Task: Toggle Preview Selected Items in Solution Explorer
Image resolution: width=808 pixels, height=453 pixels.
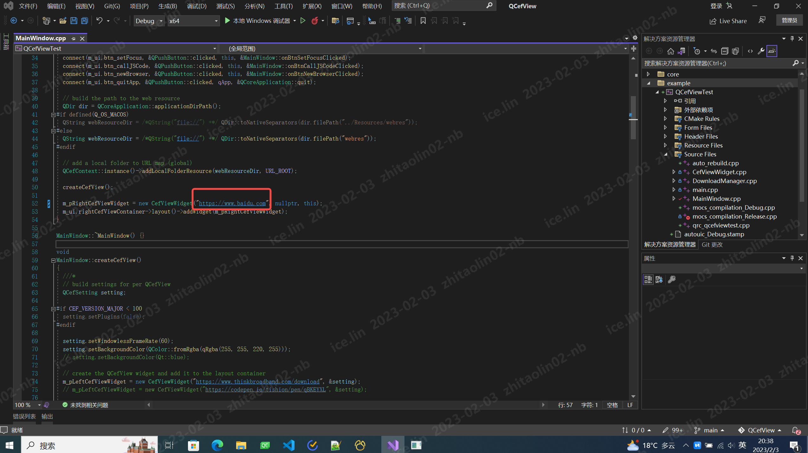Action: [772, 51]
